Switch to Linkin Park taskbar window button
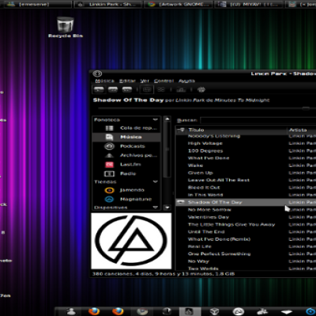 pyautogui.click(x=108, y=4)
